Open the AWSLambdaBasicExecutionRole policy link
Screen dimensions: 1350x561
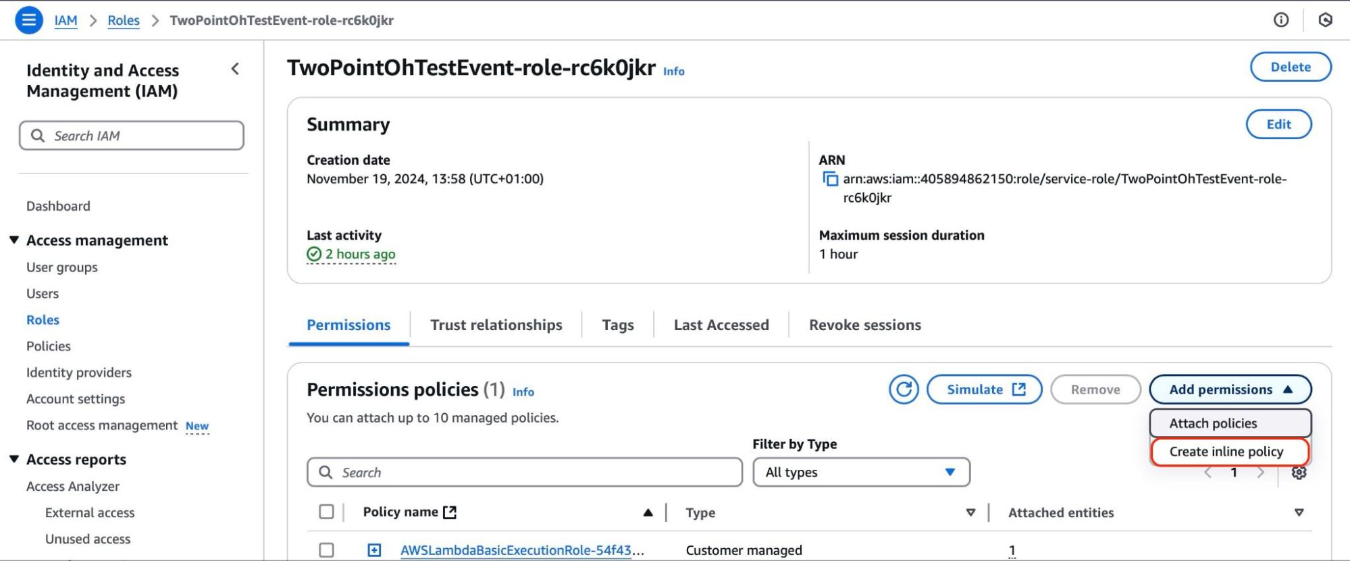(x=522, y=550)
